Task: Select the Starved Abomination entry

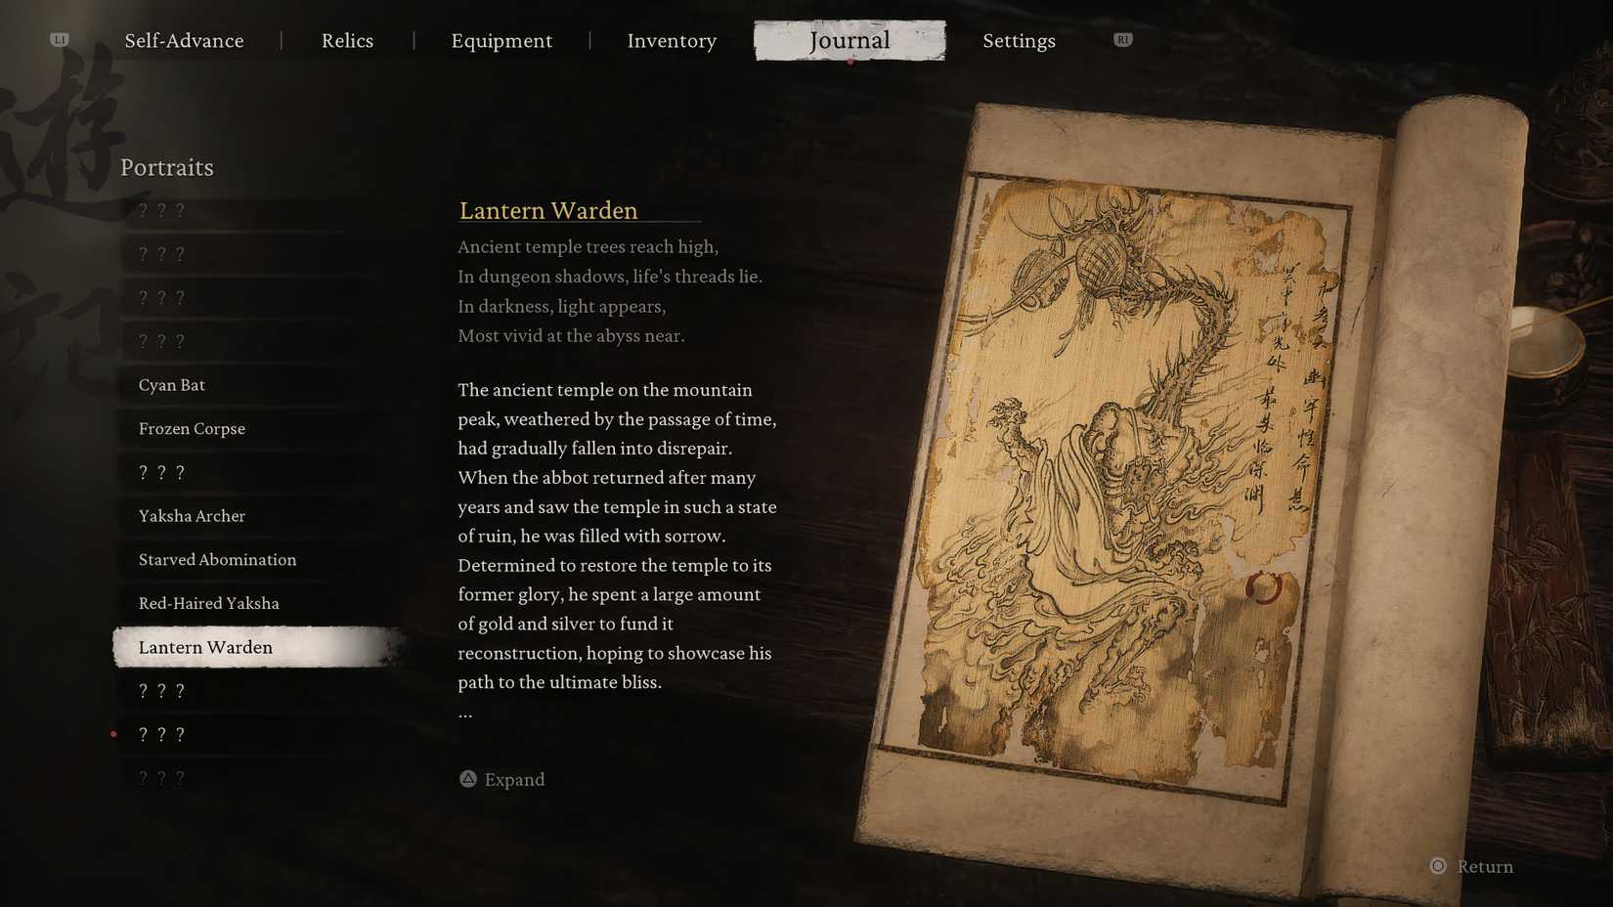Action: click(217, 559)
